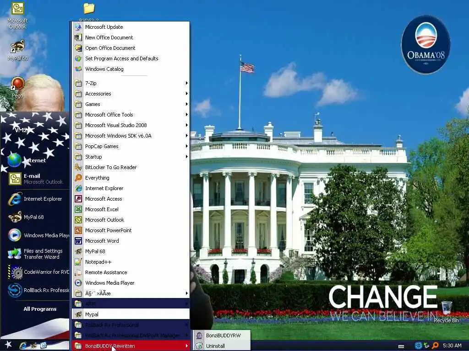Open Set Program Access and Defaults
The height and width of the screenshot is (351, 469).
[131, 58]
